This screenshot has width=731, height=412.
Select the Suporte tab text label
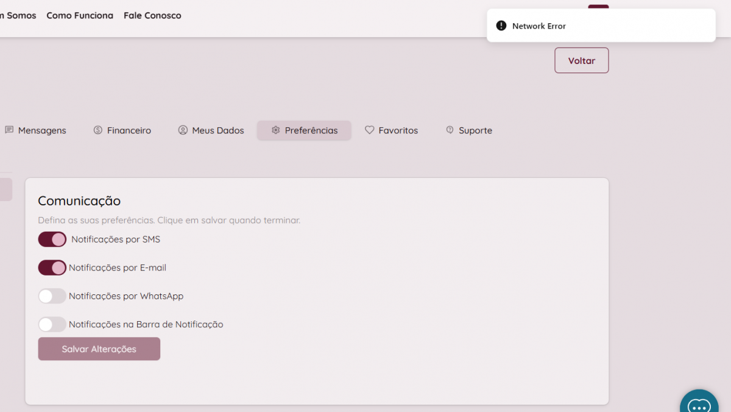[475, 130]
